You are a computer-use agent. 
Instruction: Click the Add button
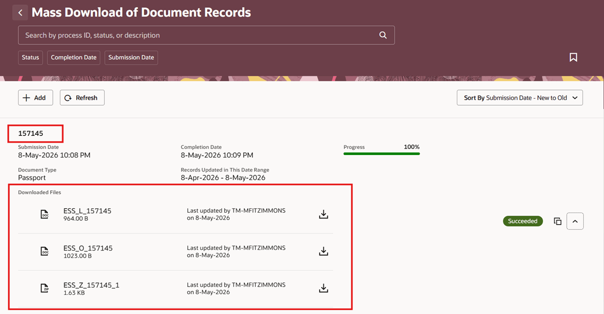(36, 98)
